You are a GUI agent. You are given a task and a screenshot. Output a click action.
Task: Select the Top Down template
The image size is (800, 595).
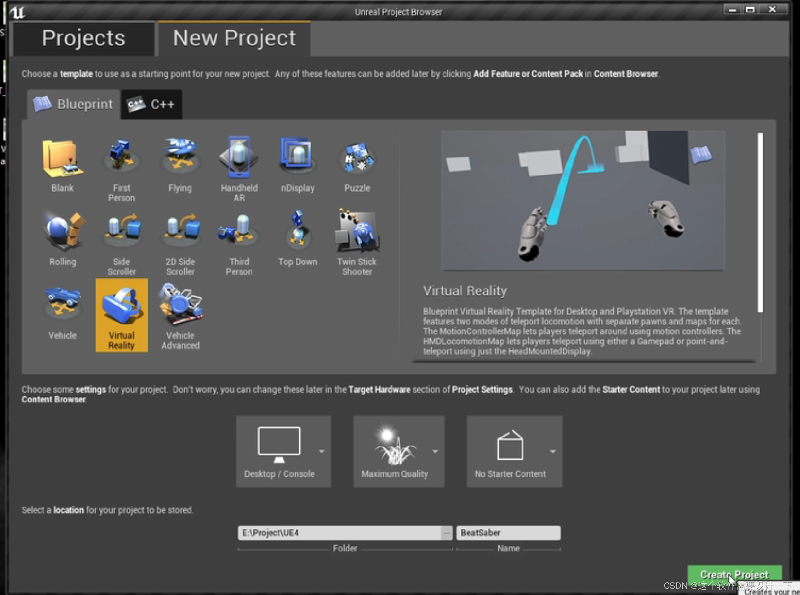click(x=298, y=236)
